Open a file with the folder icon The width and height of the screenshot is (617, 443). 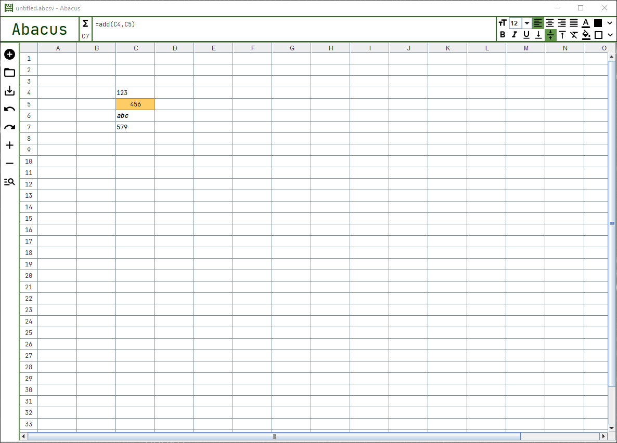(9, 73)
